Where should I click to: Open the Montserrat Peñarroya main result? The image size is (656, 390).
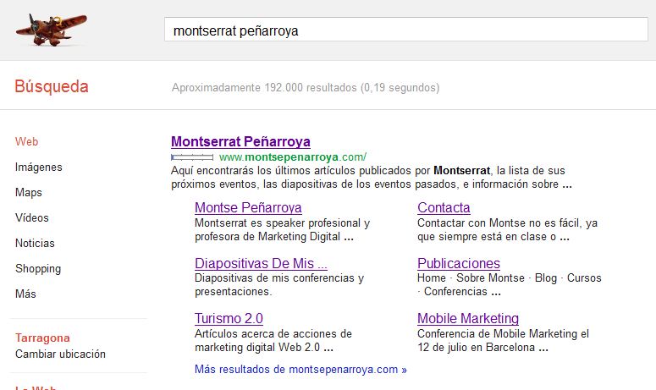(240, 141)
